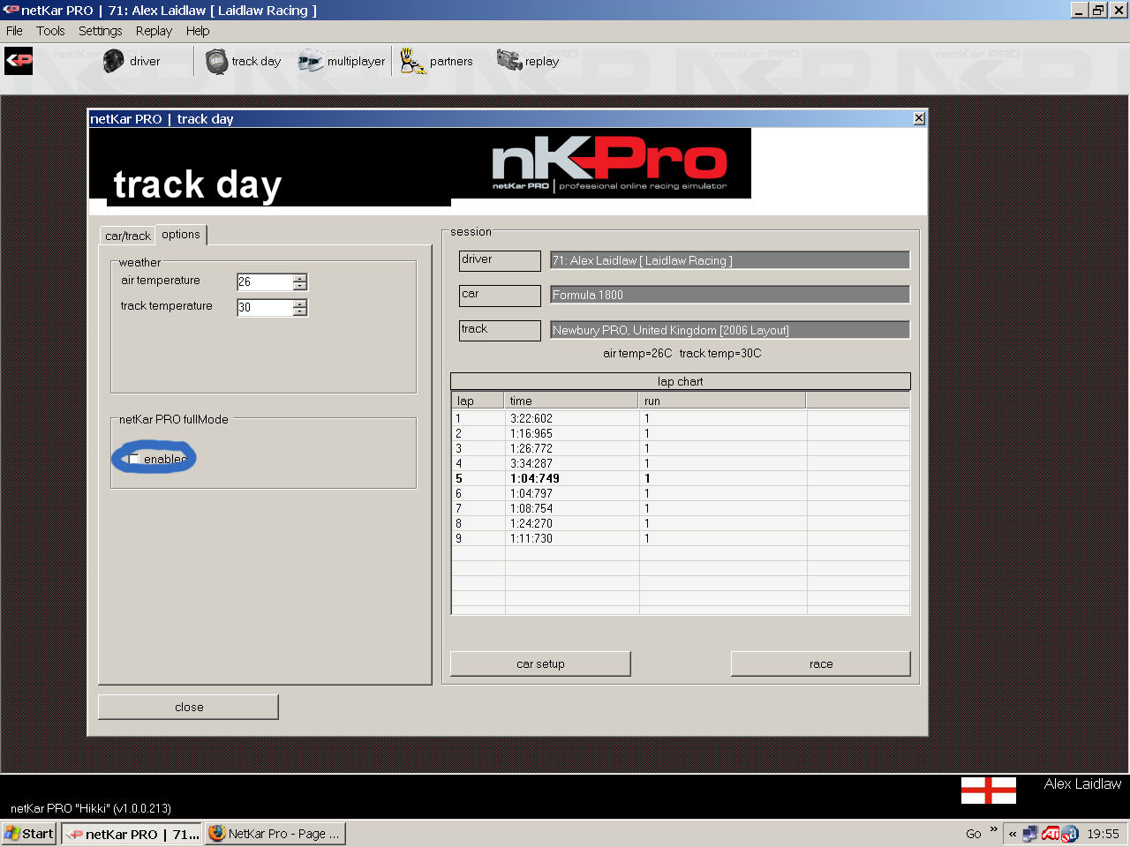This screenshot has height=847, width=1130.
Task: Open the Tools menu
Action: click(x=50, y=31)
